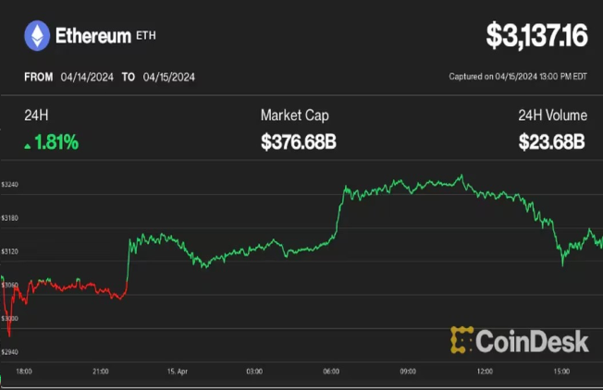Click the 15. Apr date axis marker

(x=178, y=372)
